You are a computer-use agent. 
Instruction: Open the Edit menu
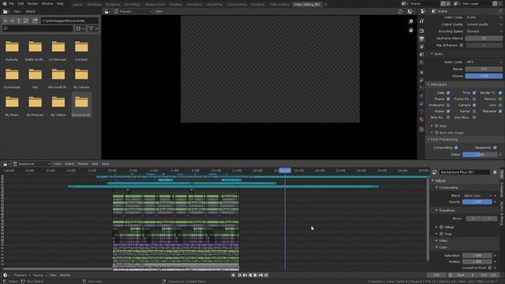[x=21, y=3]
